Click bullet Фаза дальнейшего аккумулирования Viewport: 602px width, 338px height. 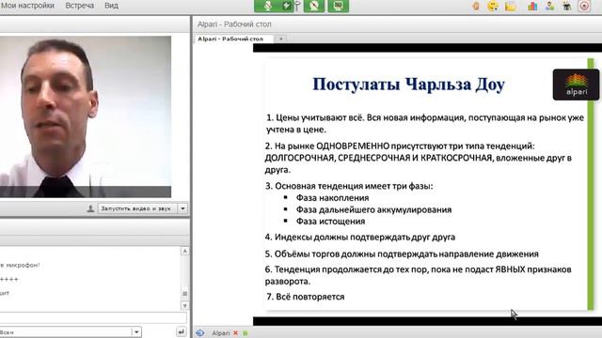373,209
